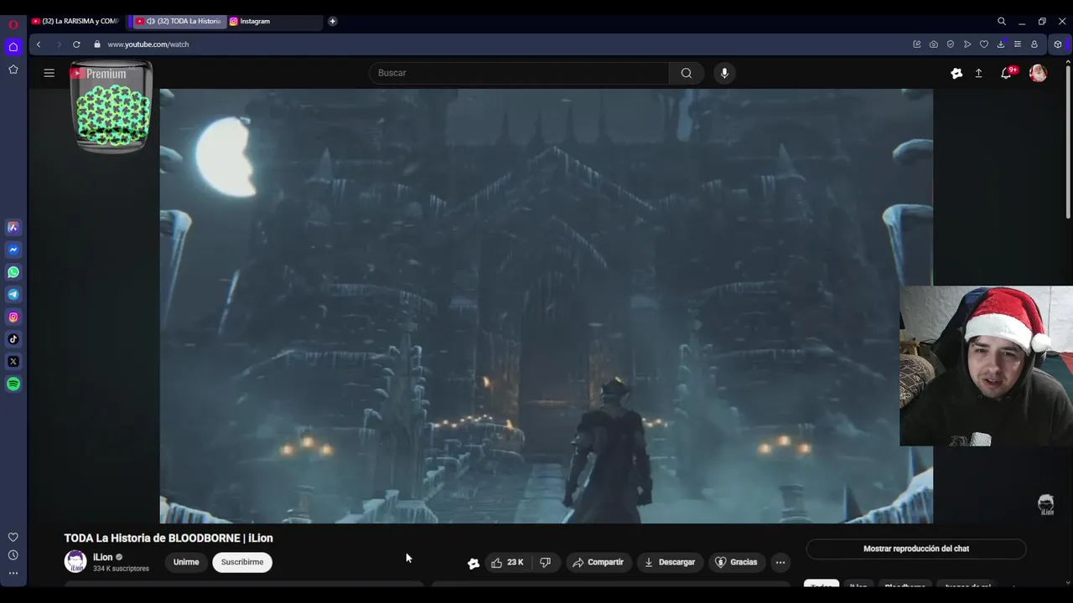Screen dimensions: 1073x603
Task: Open the YouTube header badge icon
Action: (956, 73)
